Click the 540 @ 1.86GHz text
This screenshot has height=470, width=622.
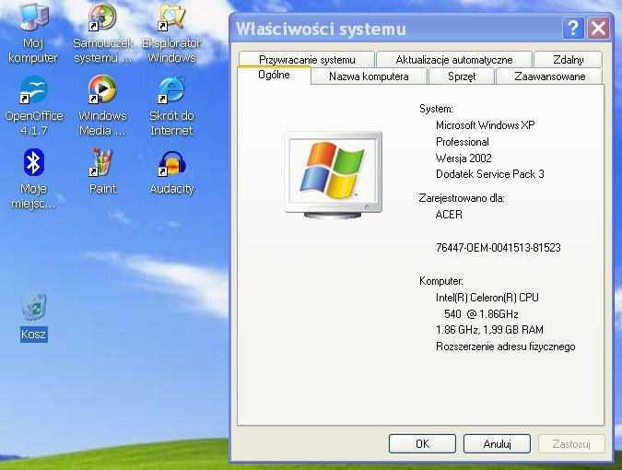coord(481,314)
